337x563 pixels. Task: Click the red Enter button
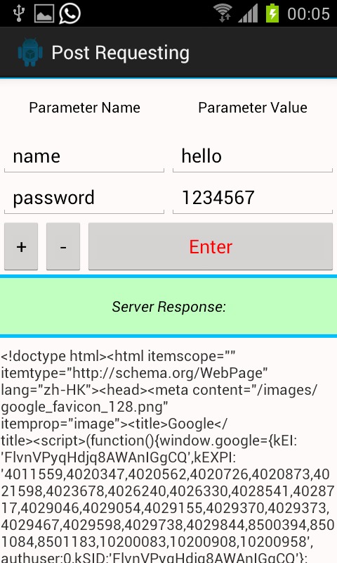coord(211,246)
